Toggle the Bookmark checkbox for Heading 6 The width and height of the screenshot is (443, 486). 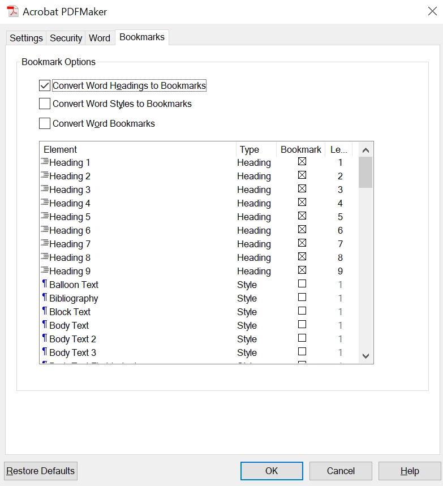coord(302,229)
